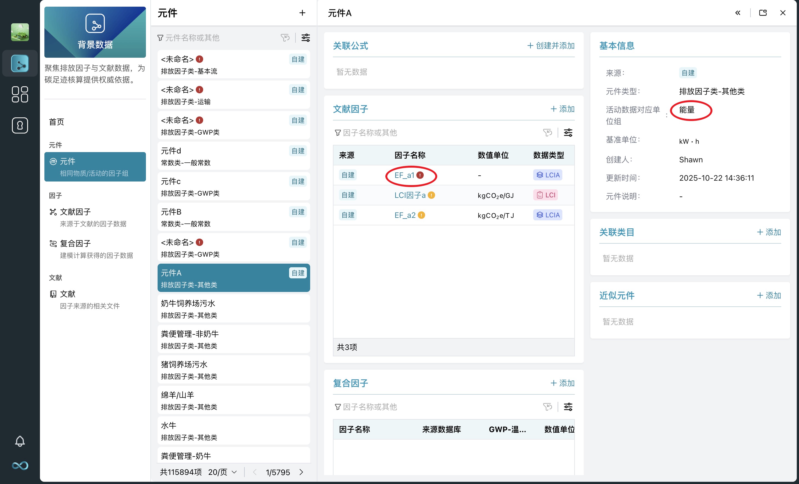Screen dimensions: 799x484
Task: Click the add element plus icon
Action: pos(302,13)
